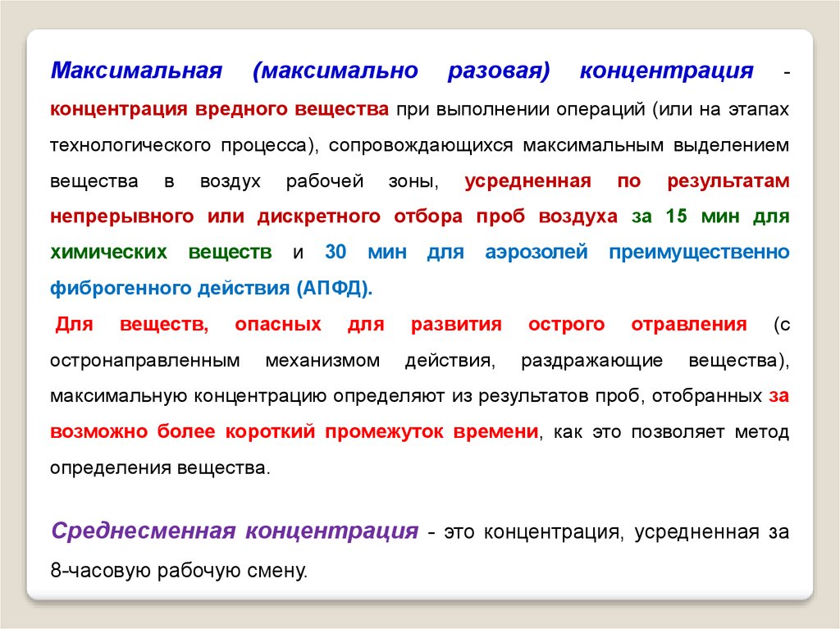Click the word "остронаправленным"

[145, 360]
